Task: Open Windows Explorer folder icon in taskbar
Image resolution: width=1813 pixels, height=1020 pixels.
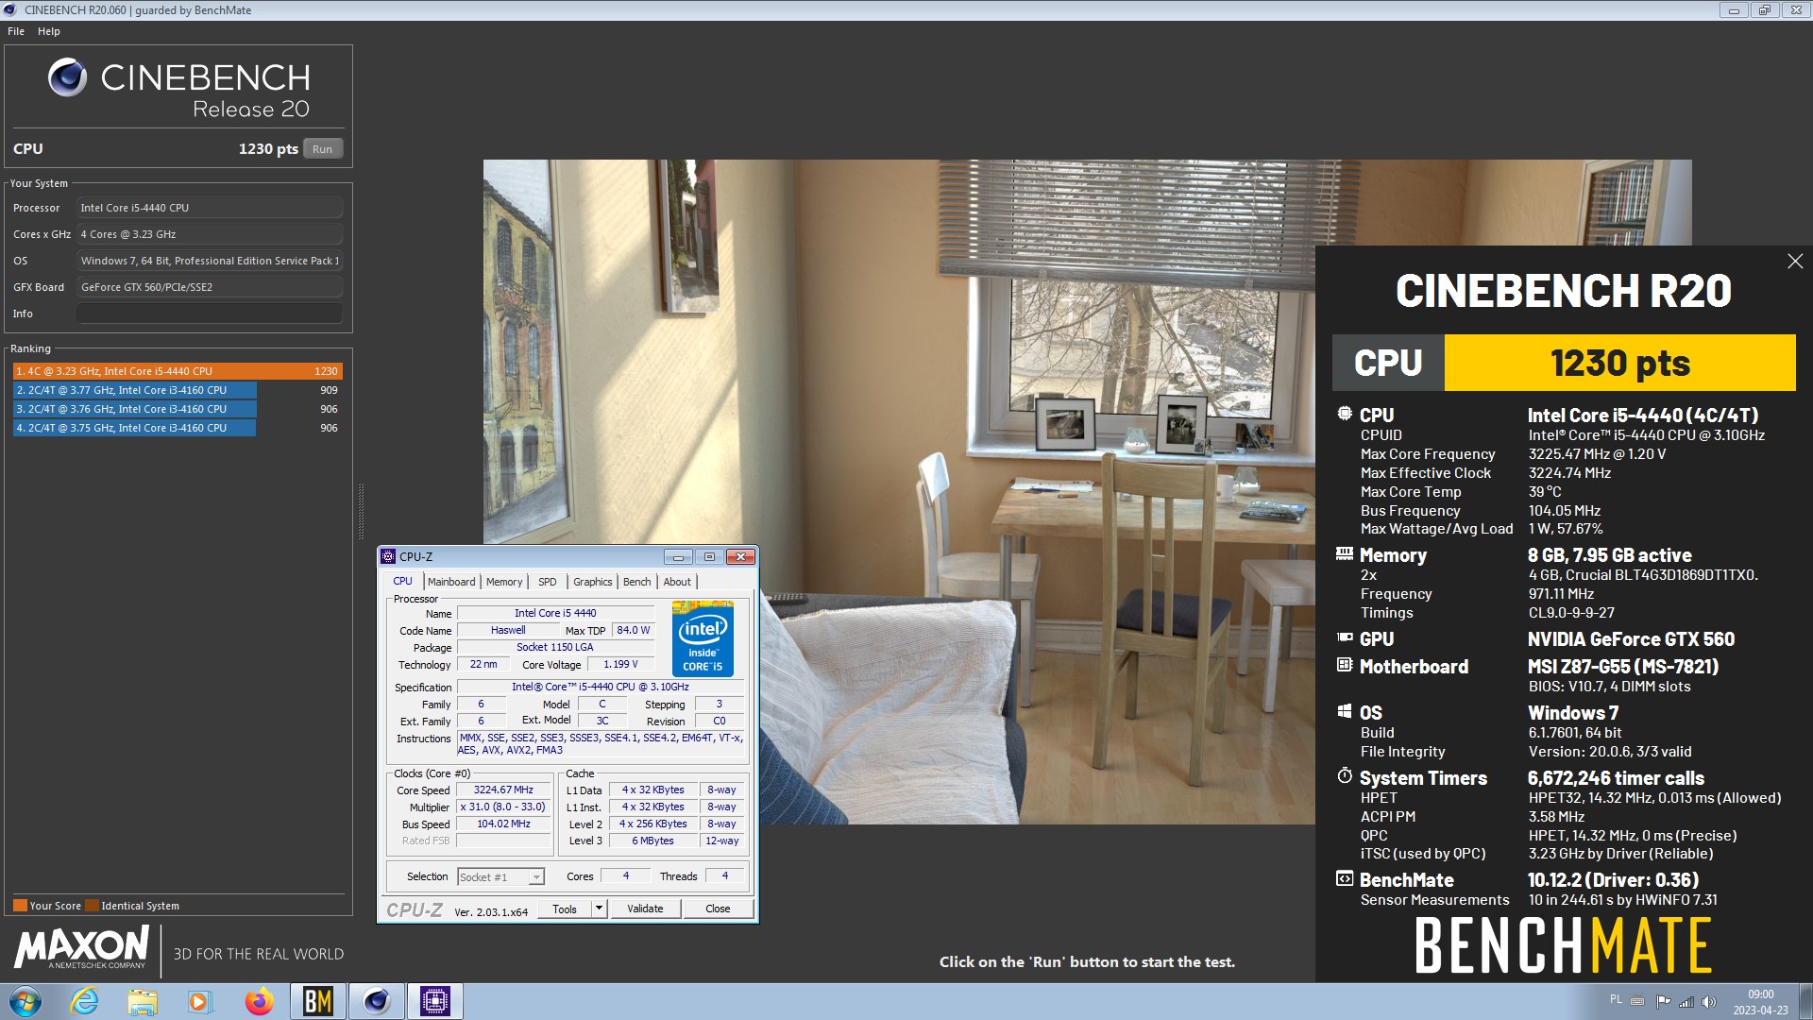Action: 143,1001
